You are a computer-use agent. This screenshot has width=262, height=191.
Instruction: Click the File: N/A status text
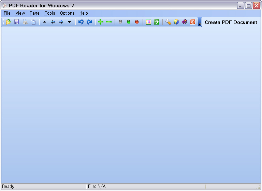(97, 187)
